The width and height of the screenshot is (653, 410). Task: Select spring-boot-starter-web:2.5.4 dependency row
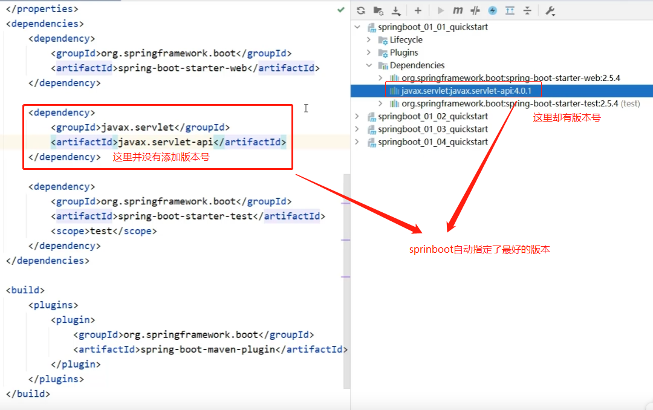click(510, 78)
